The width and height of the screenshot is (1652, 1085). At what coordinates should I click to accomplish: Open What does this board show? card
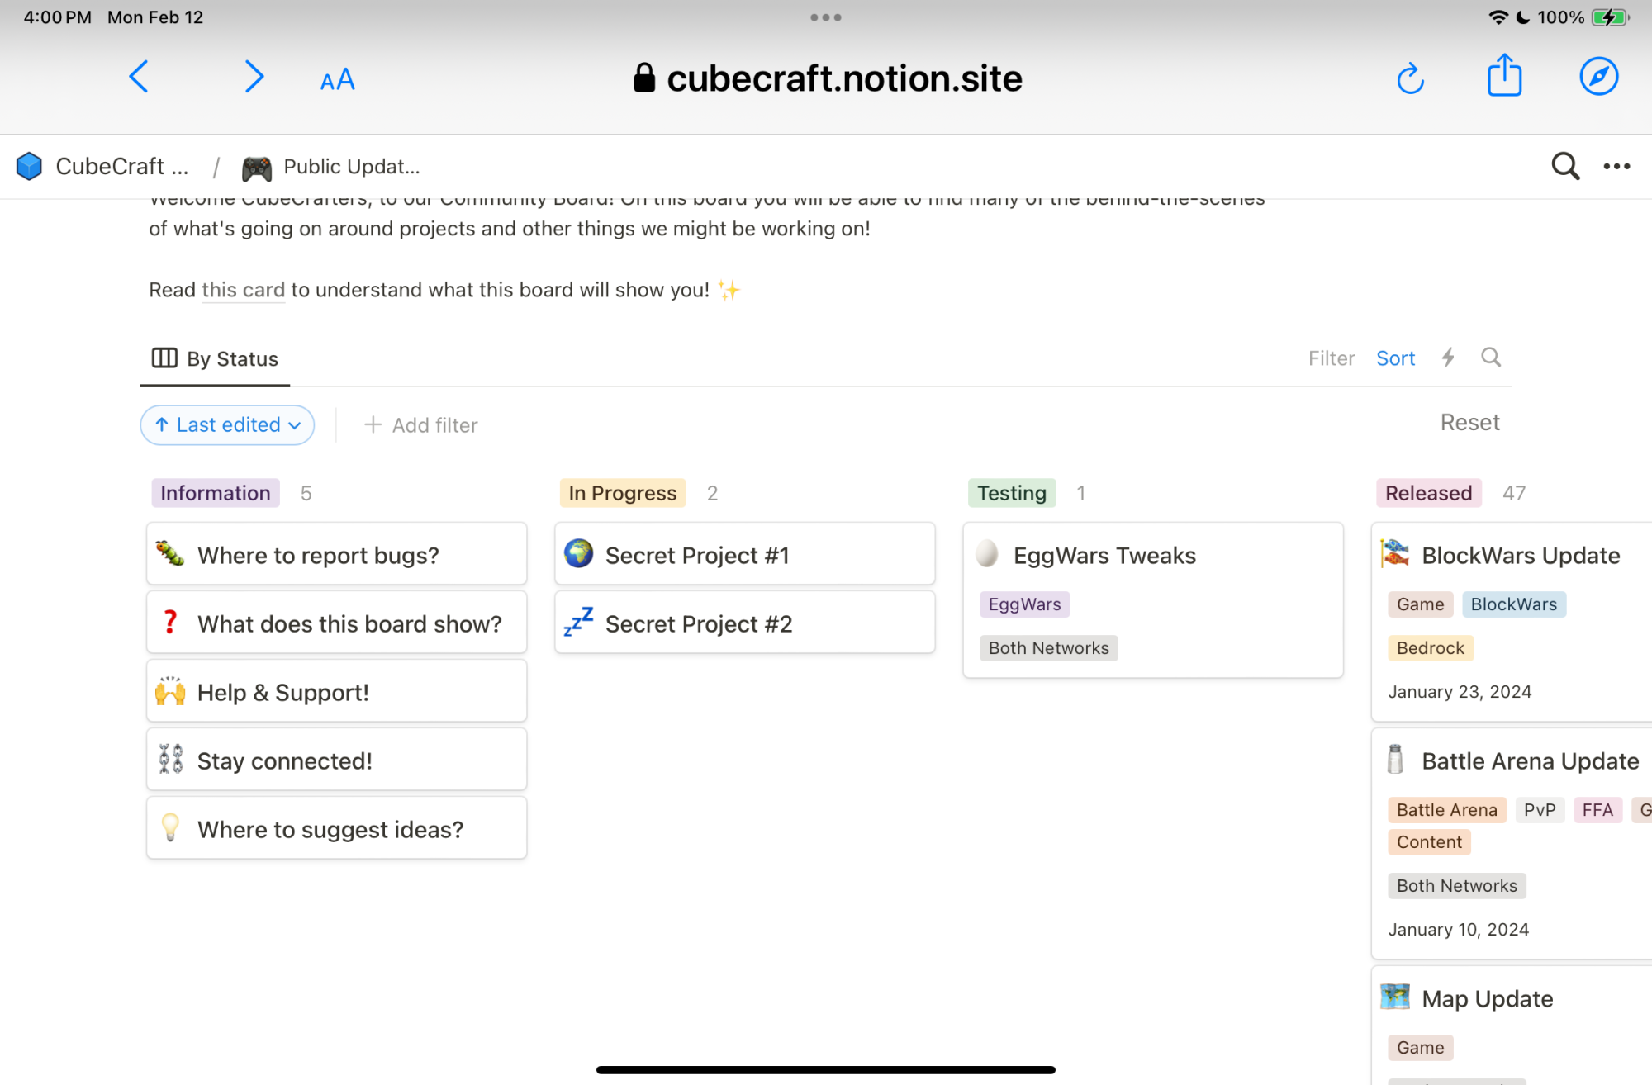[336, 623]
